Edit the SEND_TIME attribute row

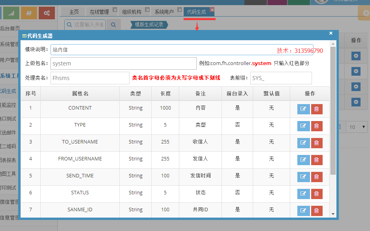coord(303,177)
